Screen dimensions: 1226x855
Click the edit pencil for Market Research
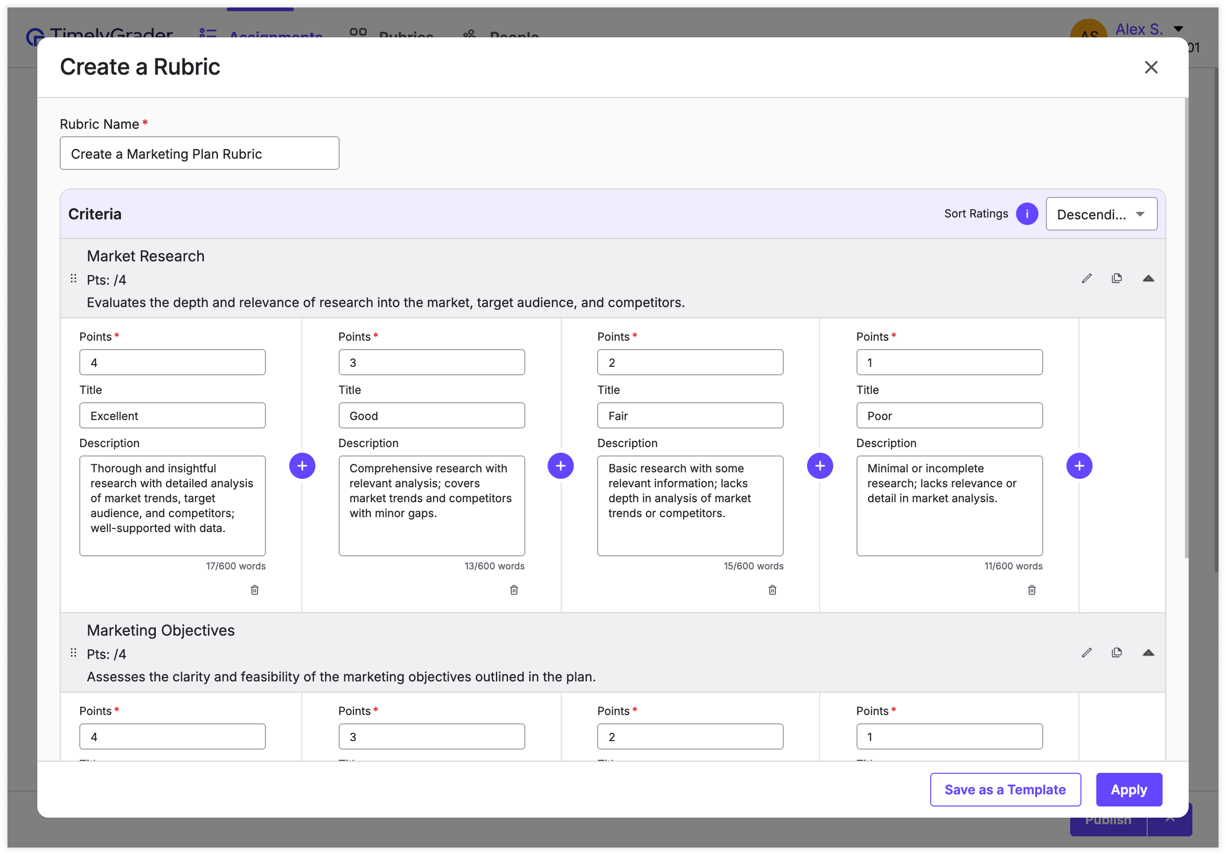click(1086, 278)
